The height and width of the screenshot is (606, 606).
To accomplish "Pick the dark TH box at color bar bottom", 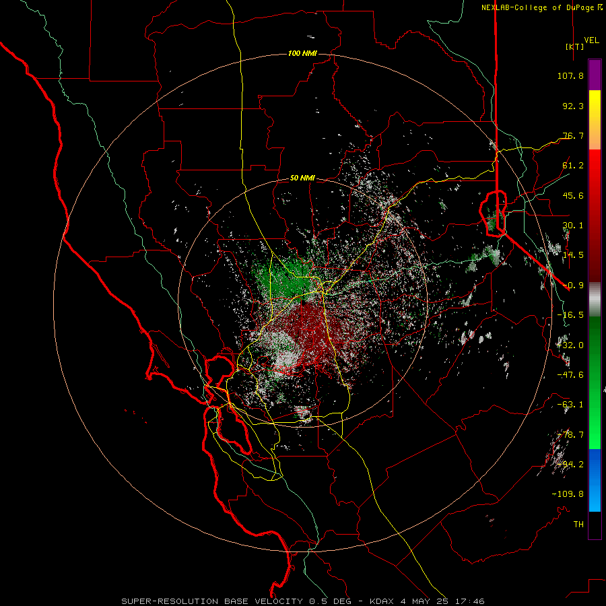I will [595, 525].
